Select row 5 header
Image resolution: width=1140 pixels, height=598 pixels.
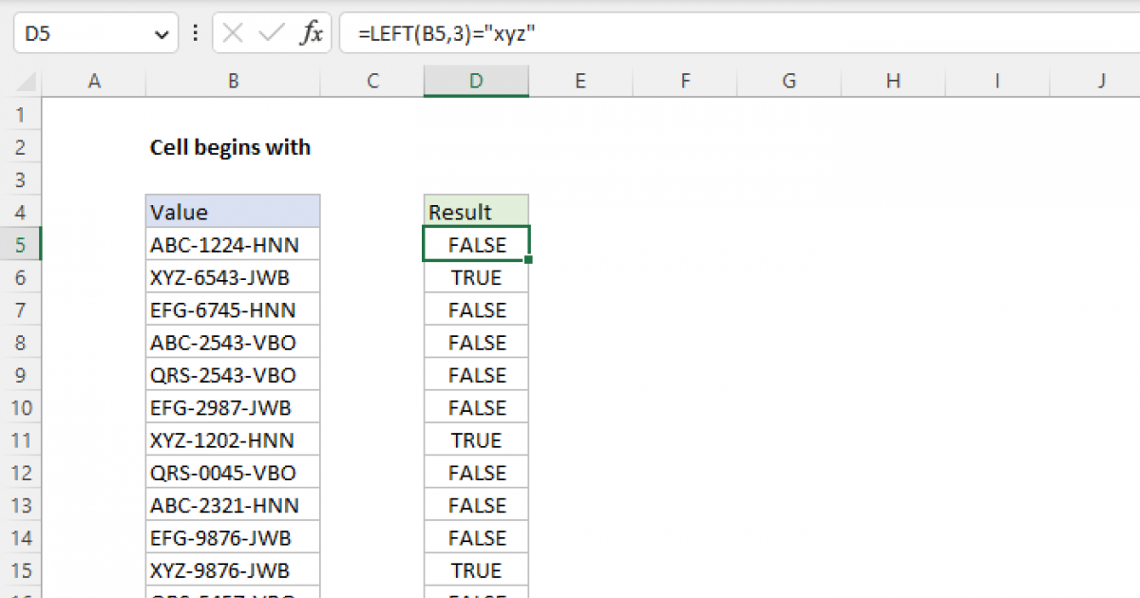coord(21,245)
